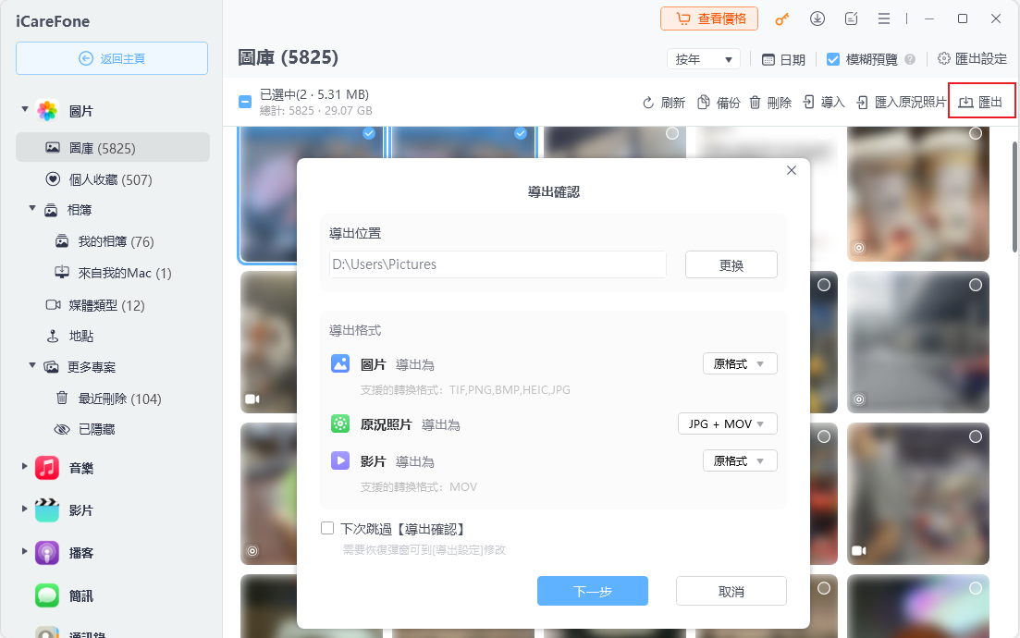Open 影片 export format 原格式 dropdown

pyautogui.click(x=741, y=461)
